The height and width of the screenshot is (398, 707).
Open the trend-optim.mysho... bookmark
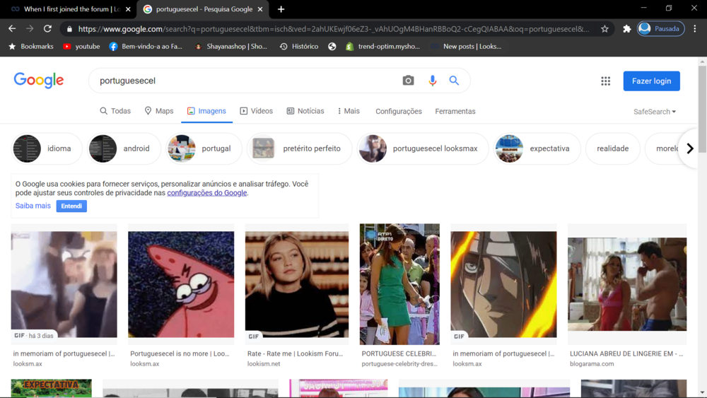382,47
